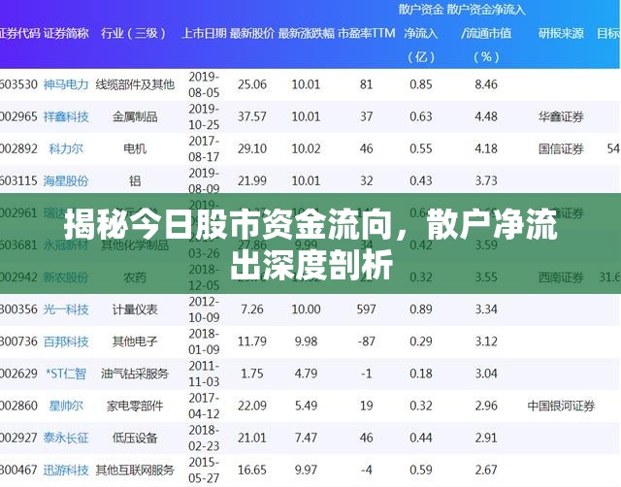Open the *ST仁智 stock link
The width and height of the screenshot is (621, 487).
[x=66, y=373]
